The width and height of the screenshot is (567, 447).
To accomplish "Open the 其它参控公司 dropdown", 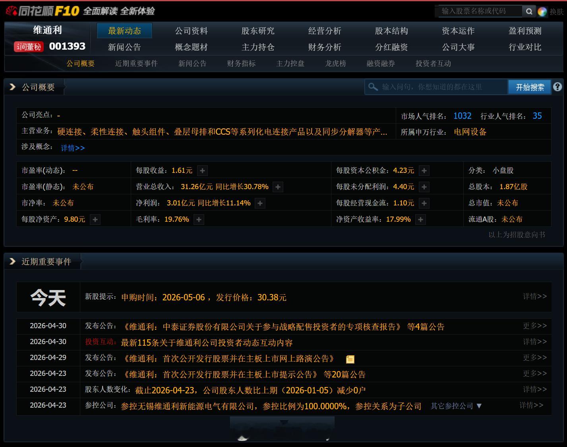I will [456, 406].
